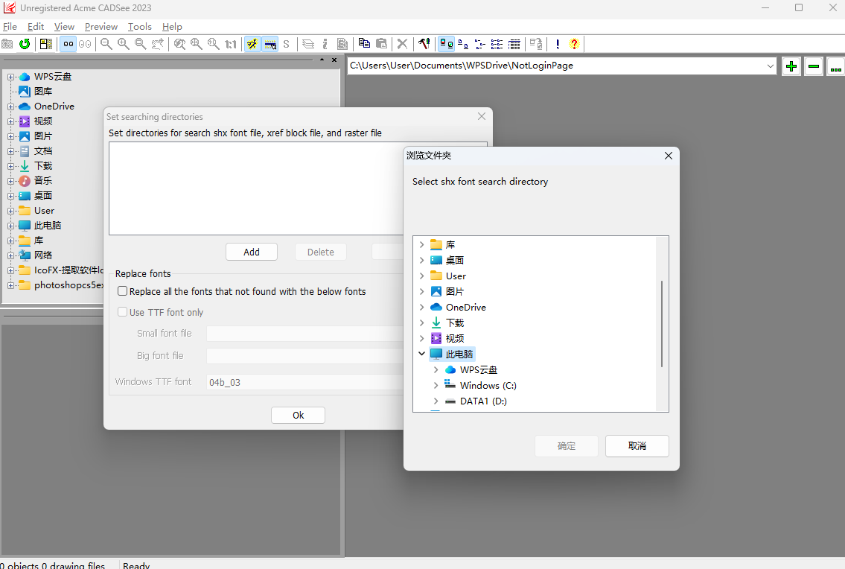Expand User chevron in the folder dialog
The image size is (845, 569).
(x=421, y=276)
